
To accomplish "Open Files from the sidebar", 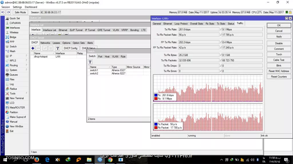I will pos(12,79).
